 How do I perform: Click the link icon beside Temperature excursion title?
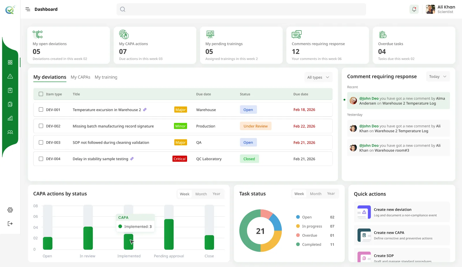point(145,110)
